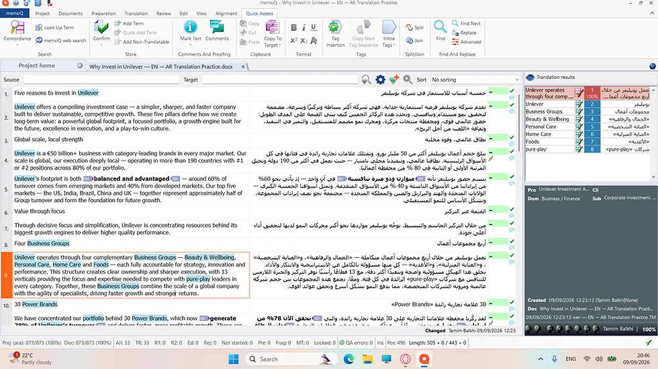
Task: Expand the Confirm dropdown arrow
Action: pyautogui.click(x=101, y=44)
